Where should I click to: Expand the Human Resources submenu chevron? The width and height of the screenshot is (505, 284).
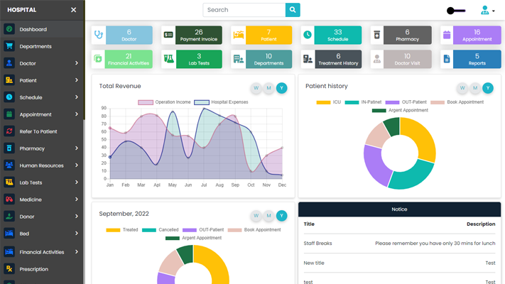[76, 165]
